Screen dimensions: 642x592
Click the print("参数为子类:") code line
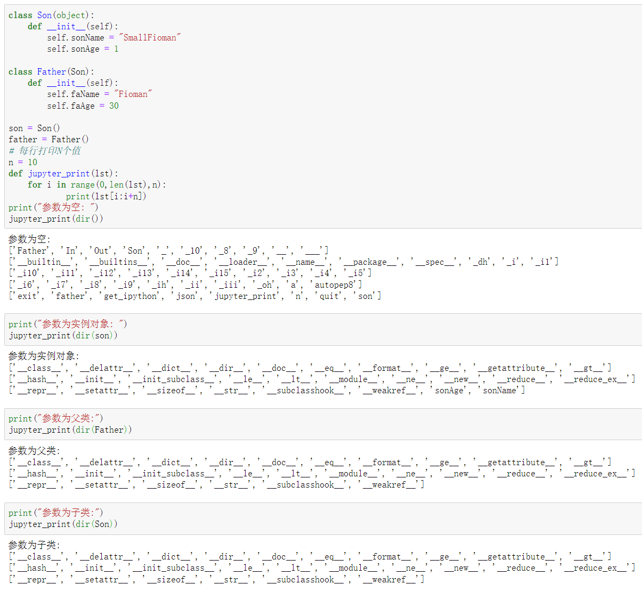pyautogui.click(x=56, y=513)
